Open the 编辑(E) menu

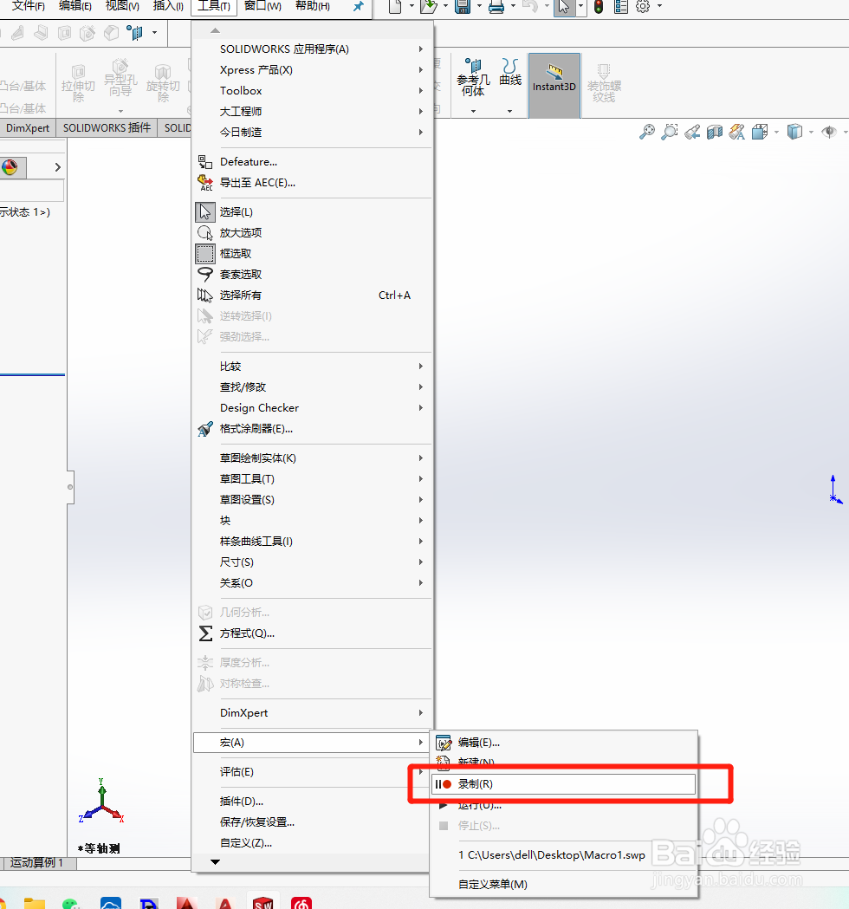point(75,6)
